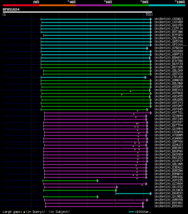Select the UniRef100_B9SAS0 label

point(169,206)
